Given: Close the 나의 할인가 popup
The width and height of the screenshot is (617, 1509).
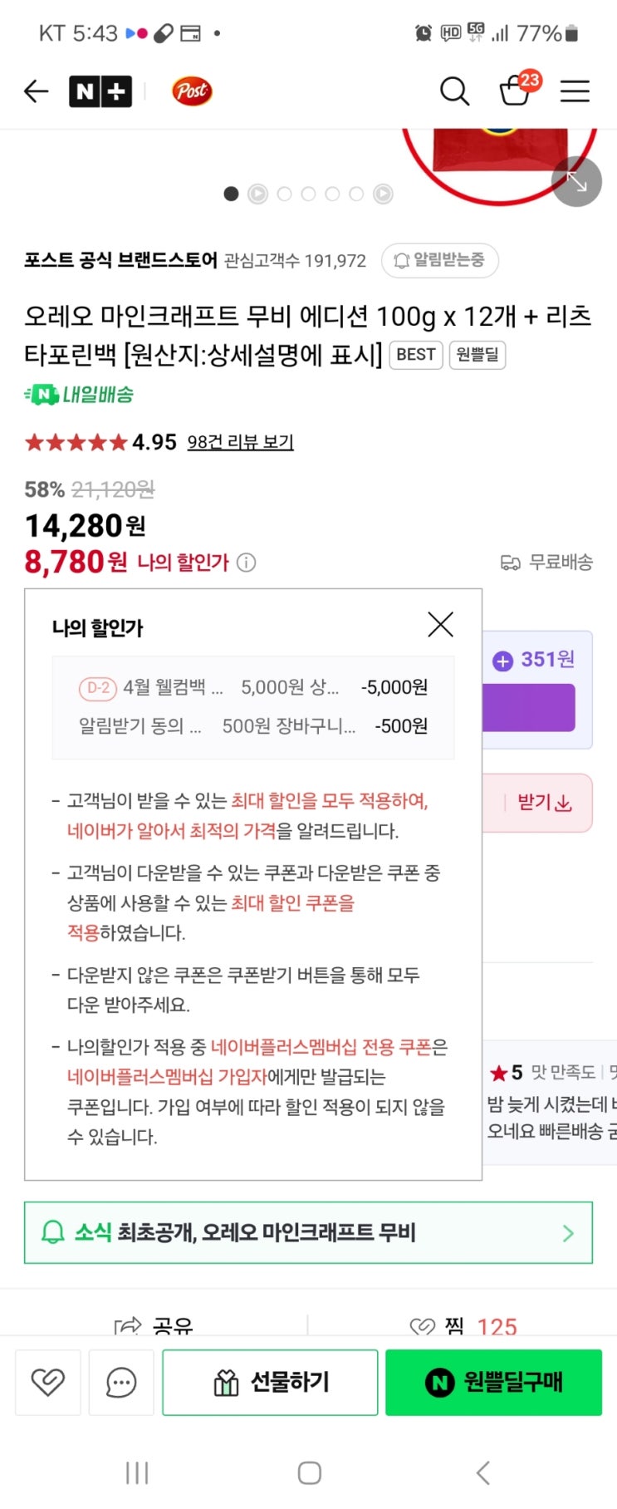Looking at the screenshot, I should 440,624.
